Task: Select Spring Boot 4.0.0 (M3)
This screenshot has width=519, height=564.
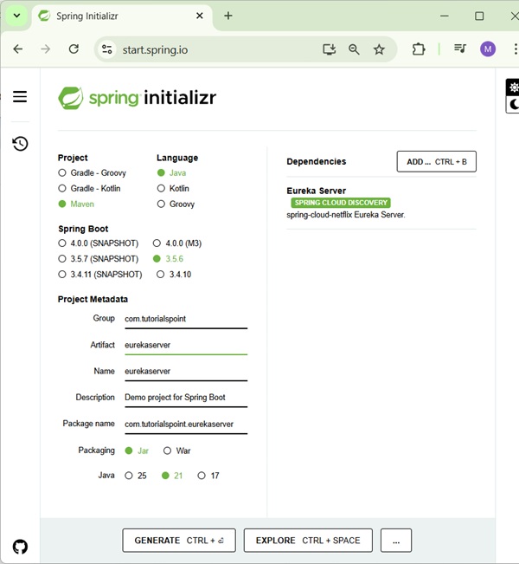Action: (x=177, y=243)
